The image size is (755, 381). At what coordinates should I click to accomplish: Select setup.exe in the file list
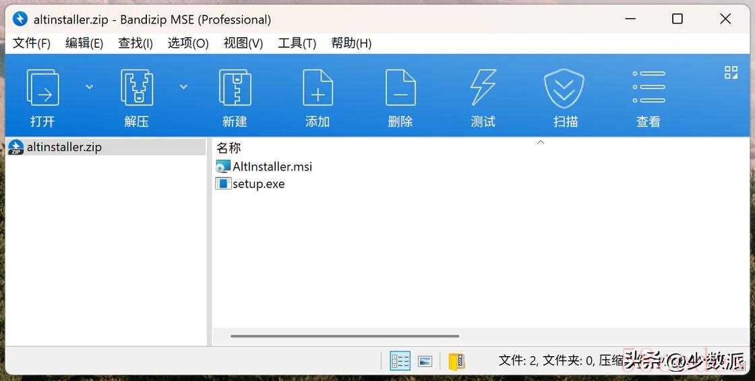[x=258, y=184]
